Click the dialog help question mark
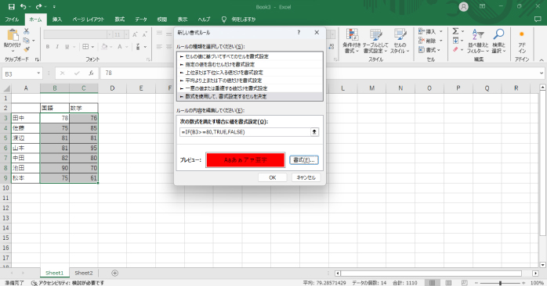 pyautogui.click(x=299, y=32)
